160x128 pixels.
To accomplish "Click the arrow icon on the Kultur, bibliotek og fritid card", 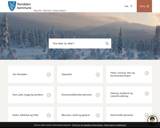I will 49,115.
